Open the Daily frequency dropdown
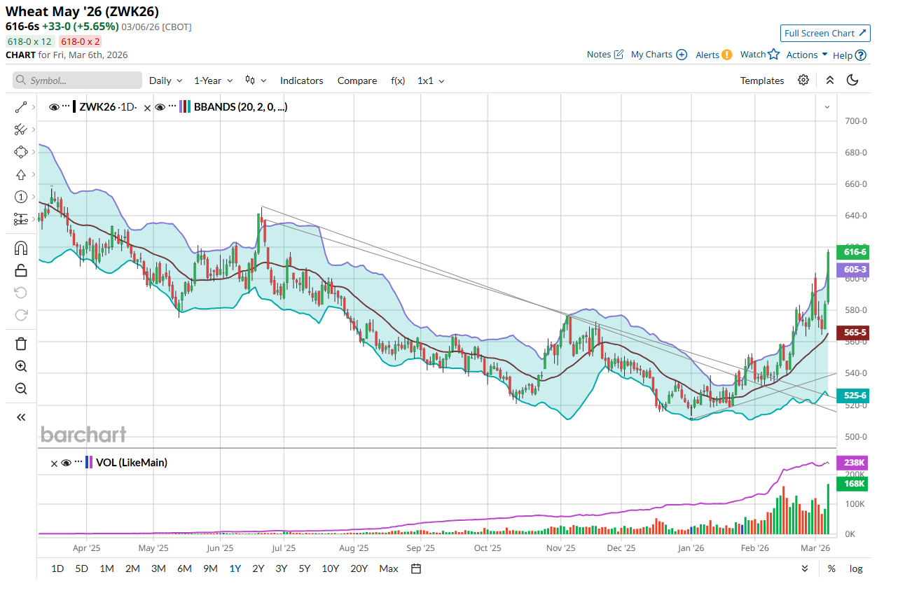 click(165, 81)
